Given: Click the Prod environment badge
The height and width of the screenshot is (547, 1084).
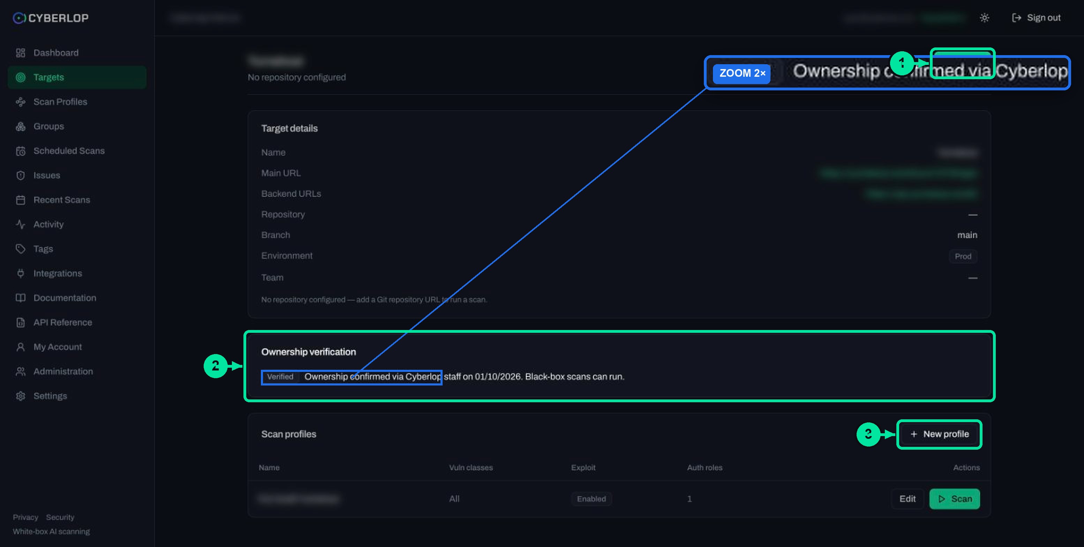Looking at the screenshot, I should coord(963,256).
